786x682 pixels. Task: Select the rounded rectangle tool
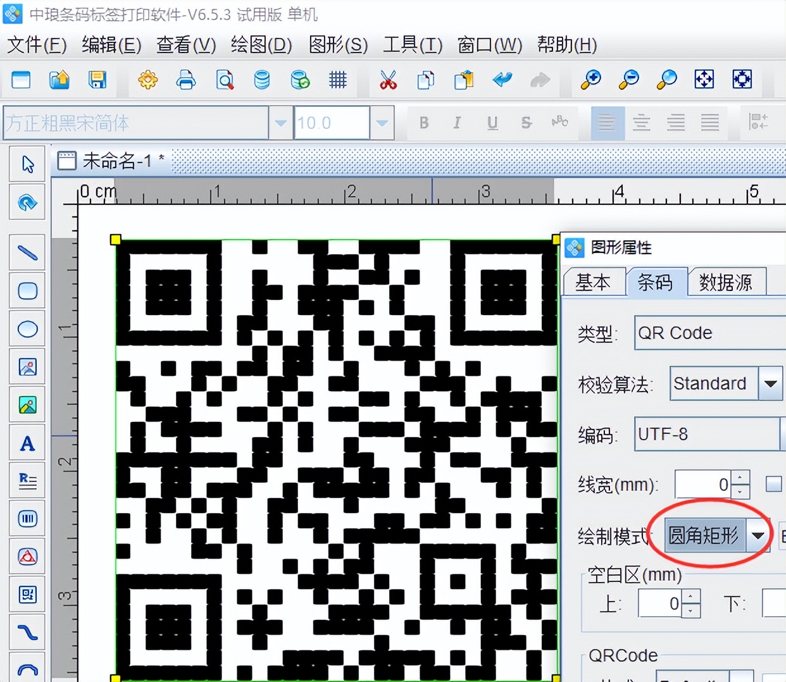(27, 291)
